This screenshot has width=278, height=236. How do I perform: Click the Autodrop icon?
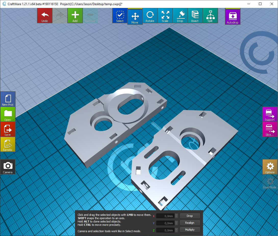(x=232, y=16)
